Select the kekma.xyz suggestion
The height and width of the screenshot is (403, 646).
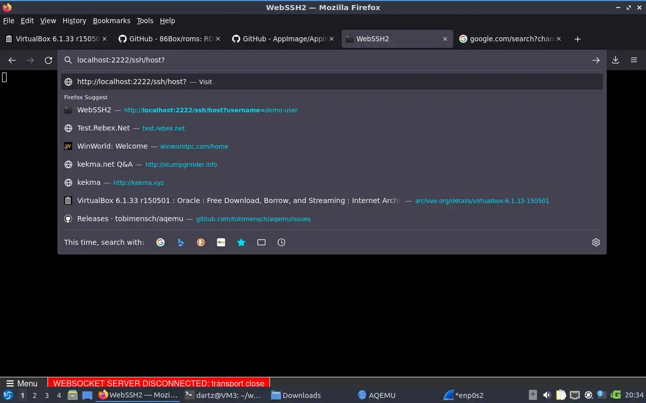(x=332, y=182)
